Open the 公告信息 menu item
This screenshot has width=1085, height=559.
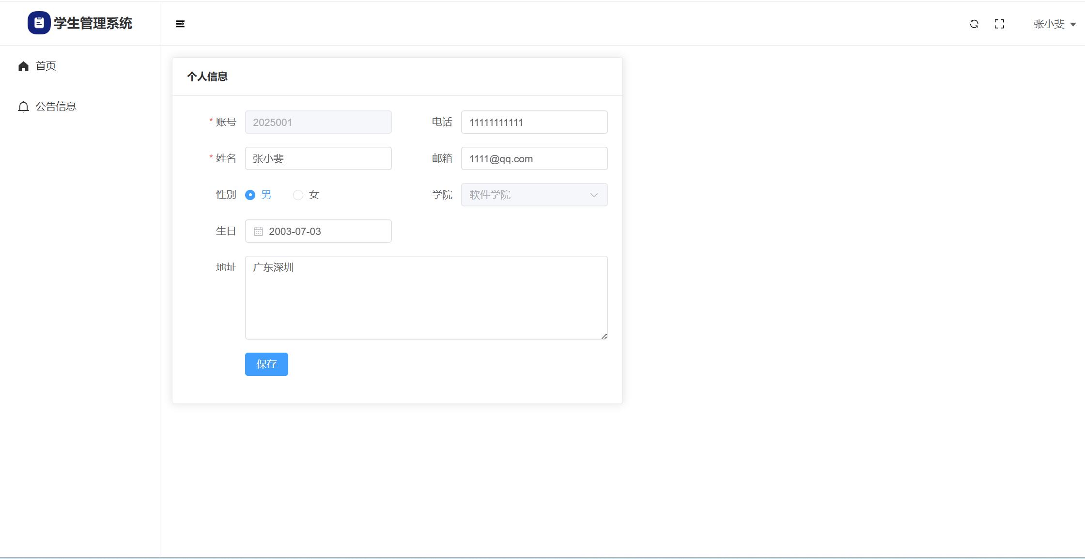tap(56, 107)
